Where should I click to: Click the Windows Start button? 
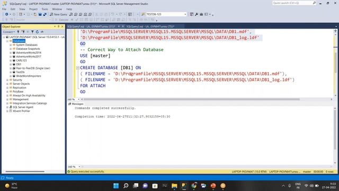[x=116, y=186]
